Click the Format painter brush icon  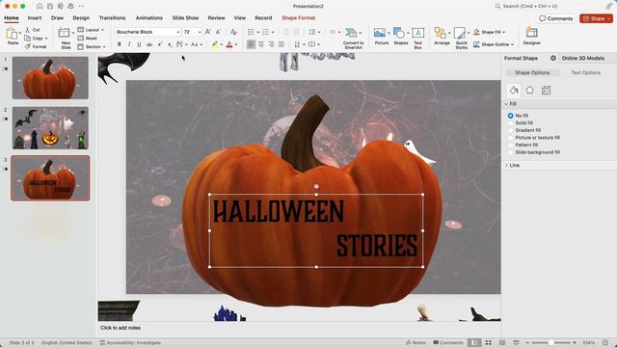coord(28,46)
